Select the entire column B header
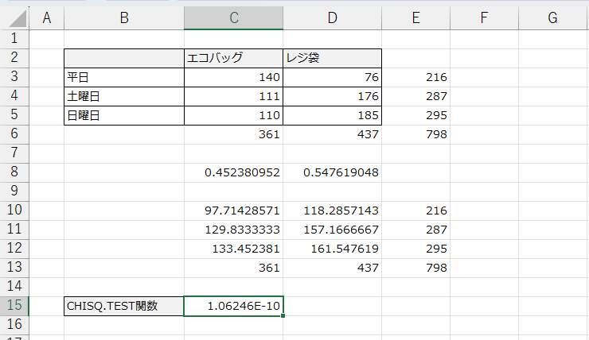Screen dimensions: 589x340 pyautogui.click(x=123, y=18)
